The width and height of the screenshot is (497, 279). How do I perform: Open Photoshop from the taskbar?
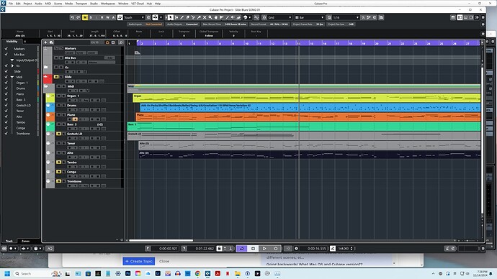[128, 274]
